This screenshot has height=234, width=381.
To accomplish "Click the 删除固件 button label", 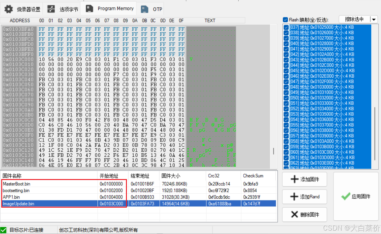I will [310, 214].
